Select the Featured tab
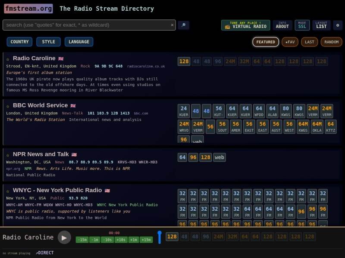Screen dimensions: 345x258 266,42
